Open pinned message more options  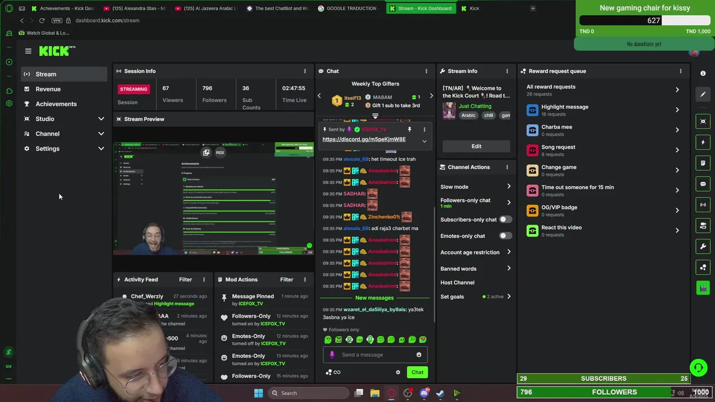(x=424, y=129)
